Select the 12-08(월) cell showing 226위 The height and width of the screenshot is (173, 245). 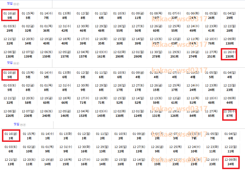click(x=10, y=113)
